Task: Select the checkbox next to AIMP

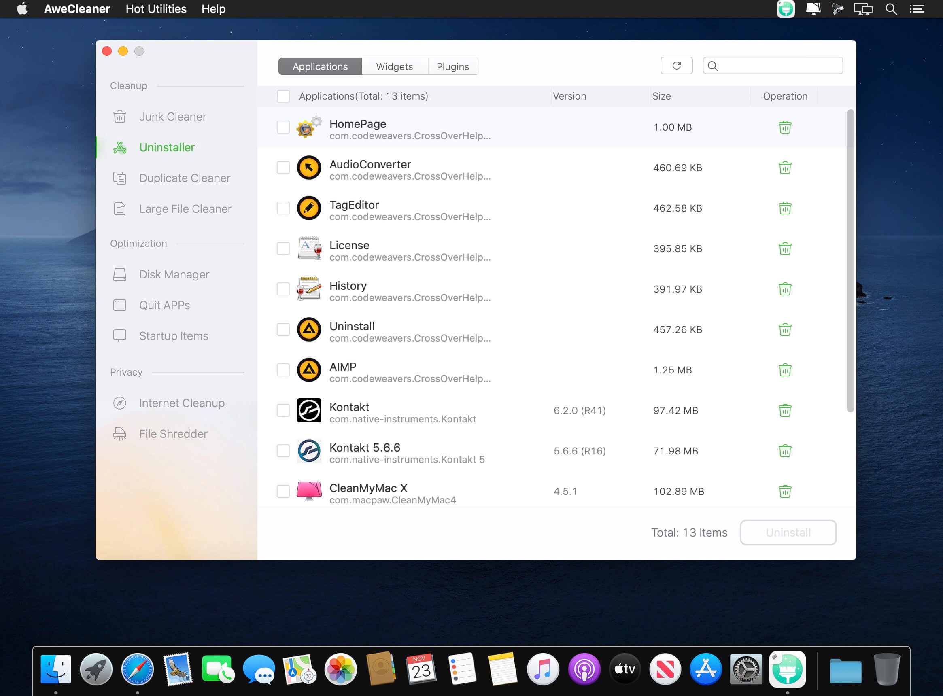Action: pos(283,370)
